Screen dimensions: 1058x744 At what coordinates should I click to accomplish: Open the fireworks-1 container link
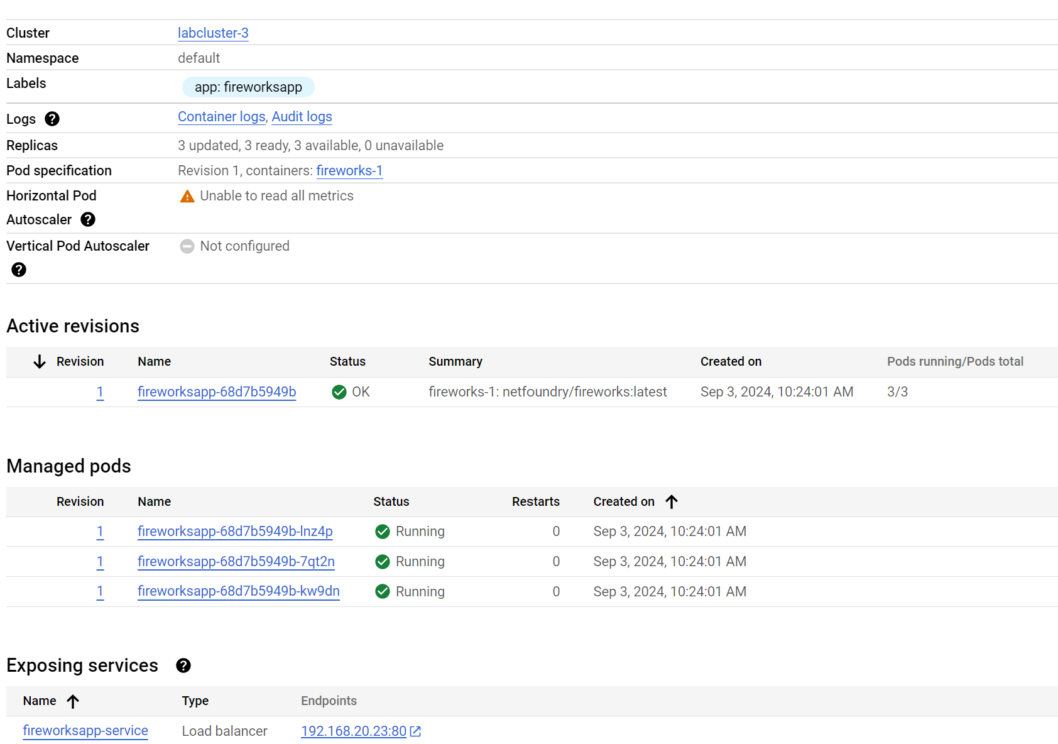349,171
